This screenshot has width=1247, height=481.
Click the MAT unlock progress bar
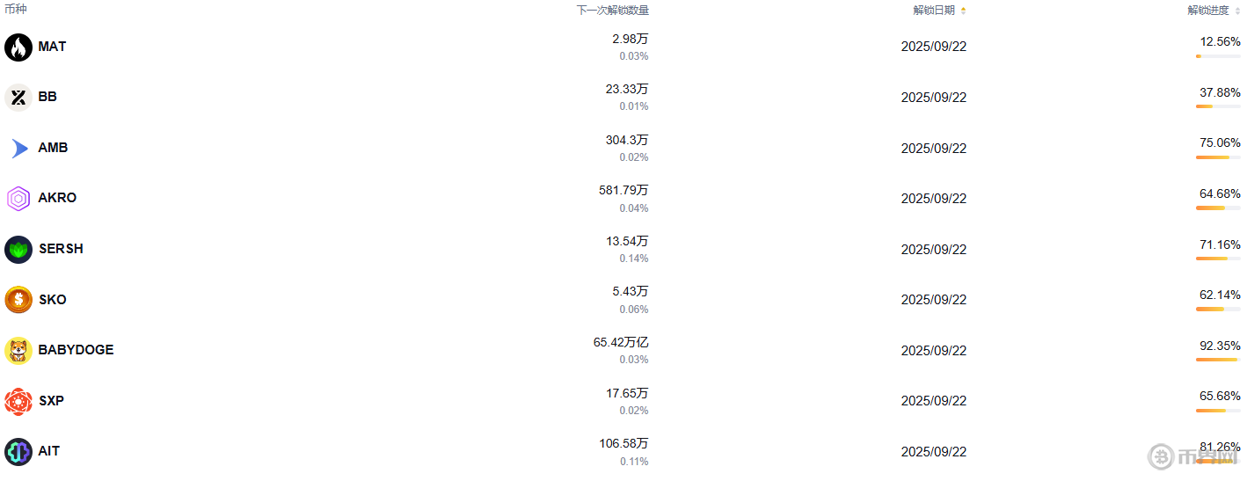point(1218,56)
